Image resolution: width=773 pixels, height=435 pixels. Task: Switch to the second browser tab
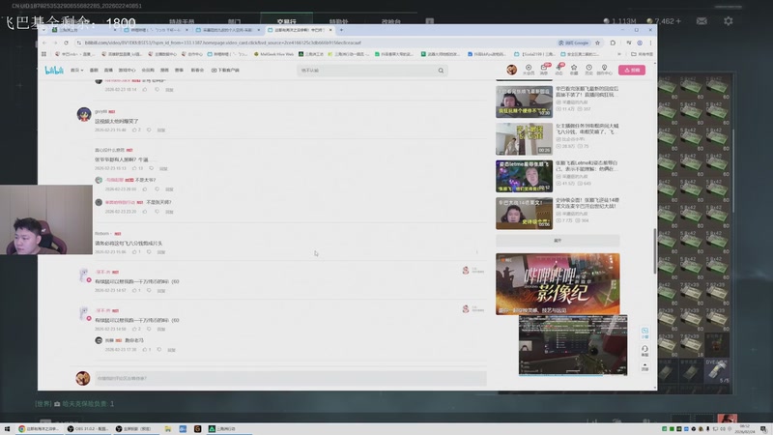(156, 30)
